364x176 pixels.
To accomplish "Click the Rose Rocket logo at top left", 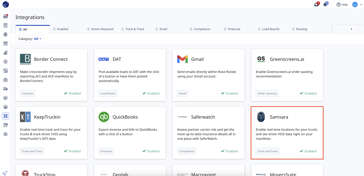I will point(6,4).
